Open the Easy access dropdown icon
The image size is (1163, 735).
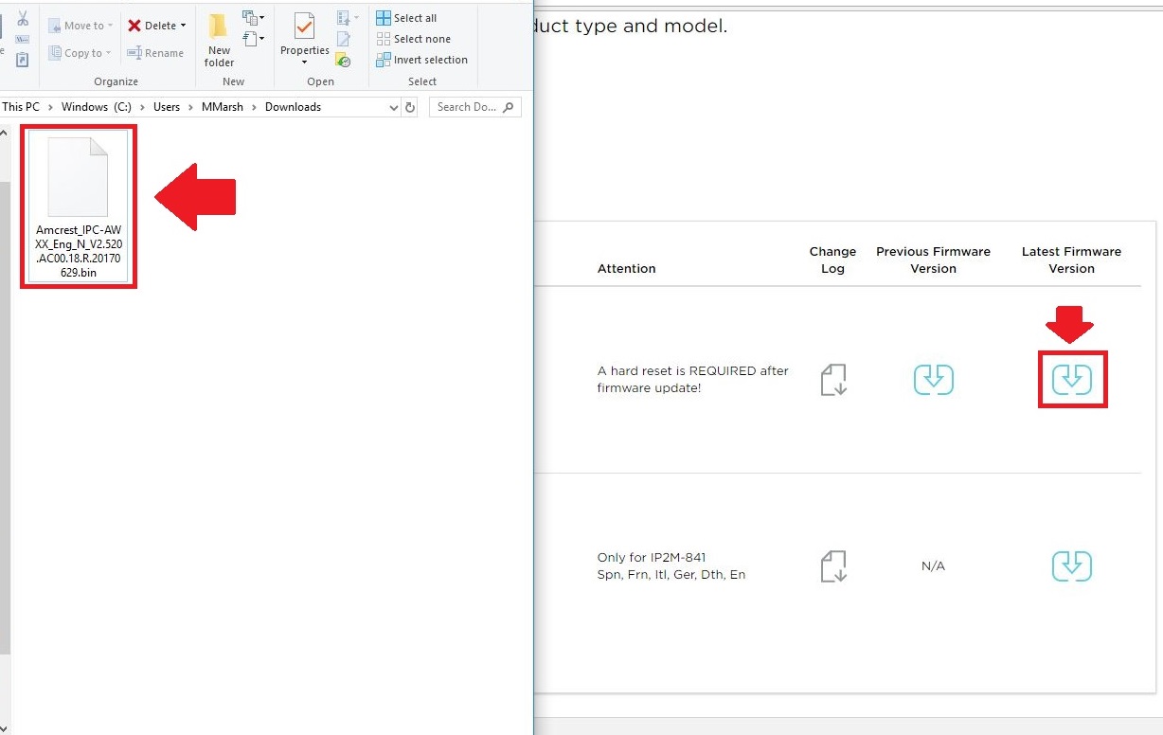[x=253, y=39]
